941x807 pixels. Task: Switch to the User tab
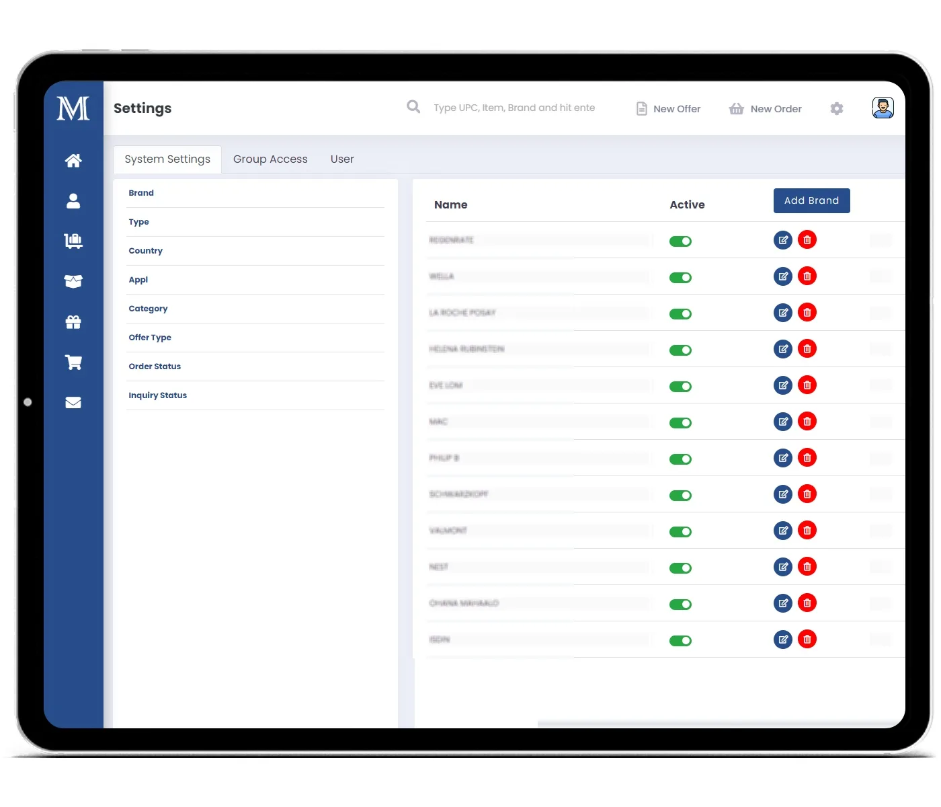tap(342, 159)
